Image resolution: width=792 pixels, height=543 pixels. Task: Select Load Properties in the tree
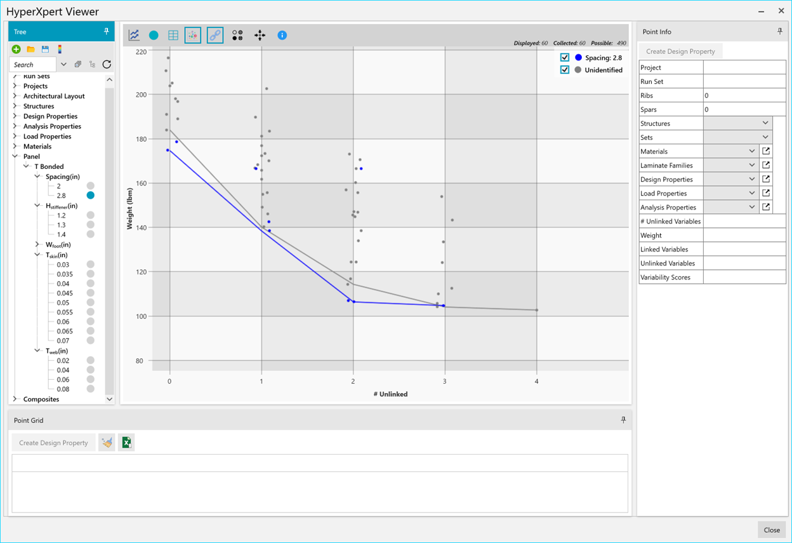coord(47,137)
